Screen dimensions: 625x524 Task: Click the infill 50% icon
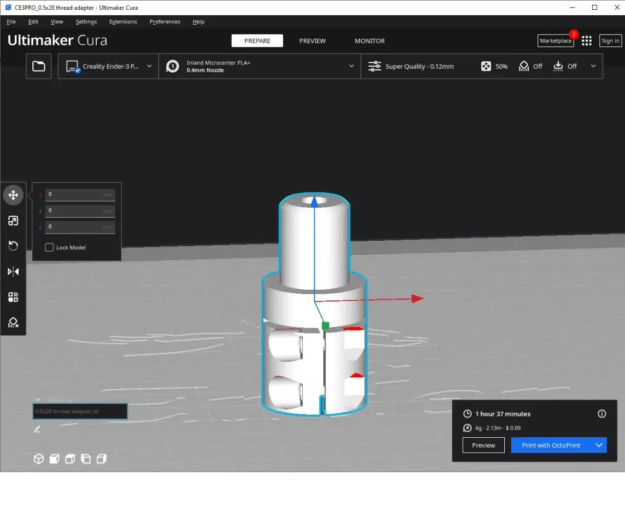tap(486, 66)
